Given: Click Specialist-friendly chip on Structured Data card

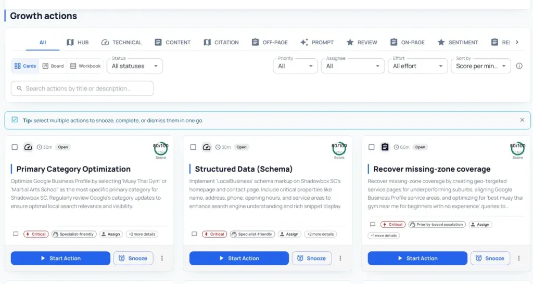Looking at the screenshot, I should [252, 234].
